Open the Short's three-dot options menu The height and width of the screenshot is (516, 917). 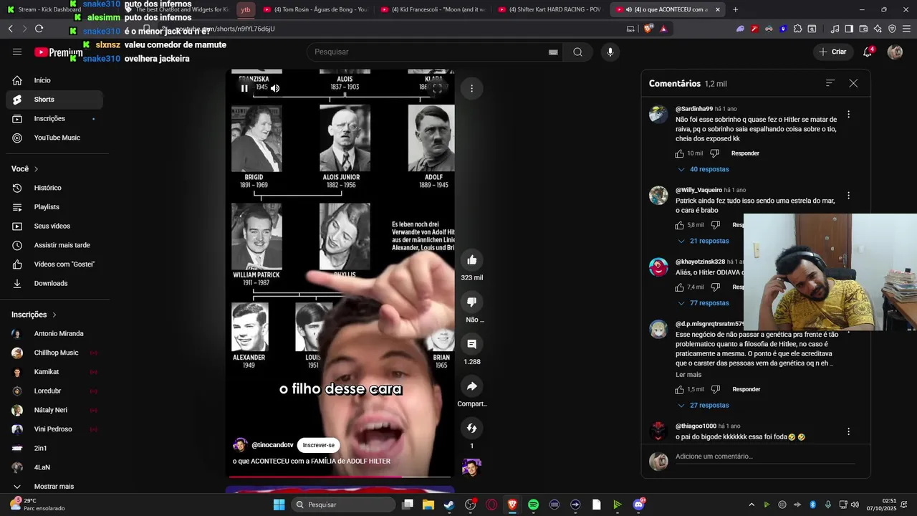click(471, 88)
